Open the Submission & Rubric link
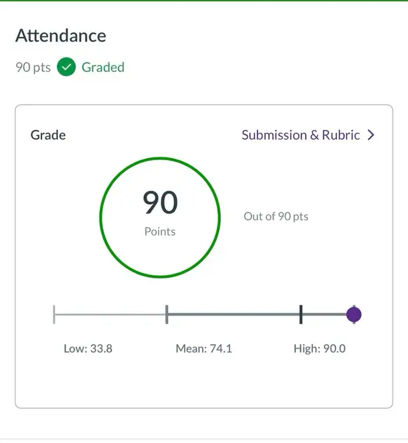The width and height of the screenshot is (408, 443). pos(300,135)
